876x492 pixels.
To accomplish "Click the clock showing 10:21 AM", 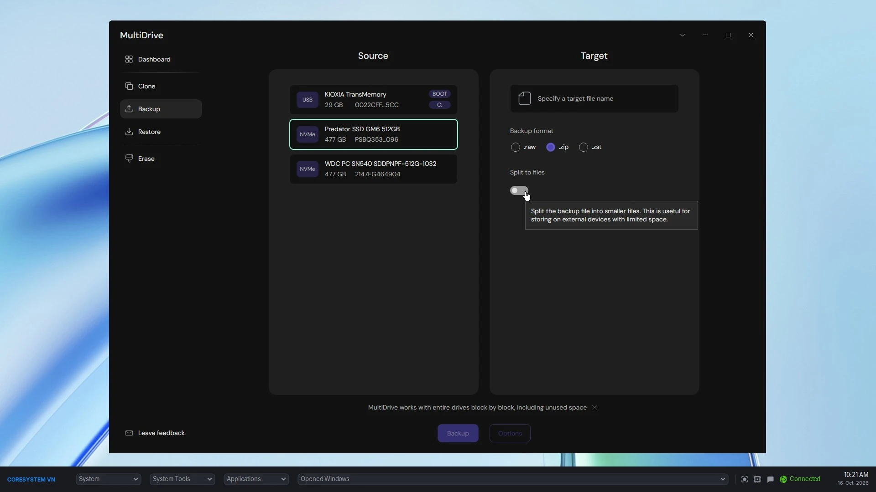I will coord(855,475).
